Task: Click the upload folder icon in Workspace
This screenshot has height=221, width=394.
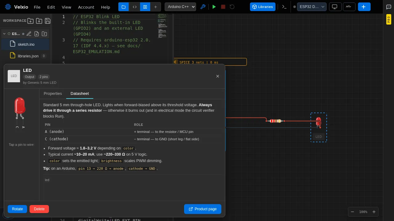Action: (x=39, y=21)
